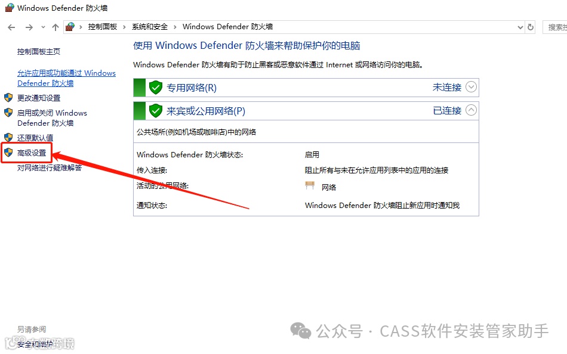
Task: Click the 已连接 status text
Action: [447, 110]
